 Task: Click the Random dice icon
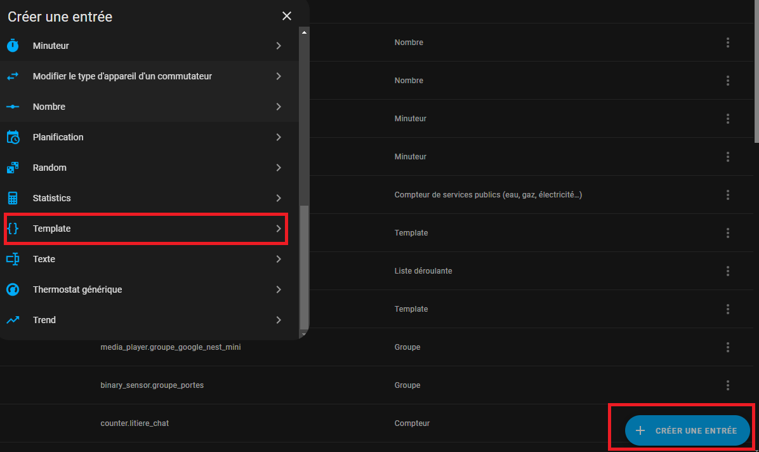point(13,168)
